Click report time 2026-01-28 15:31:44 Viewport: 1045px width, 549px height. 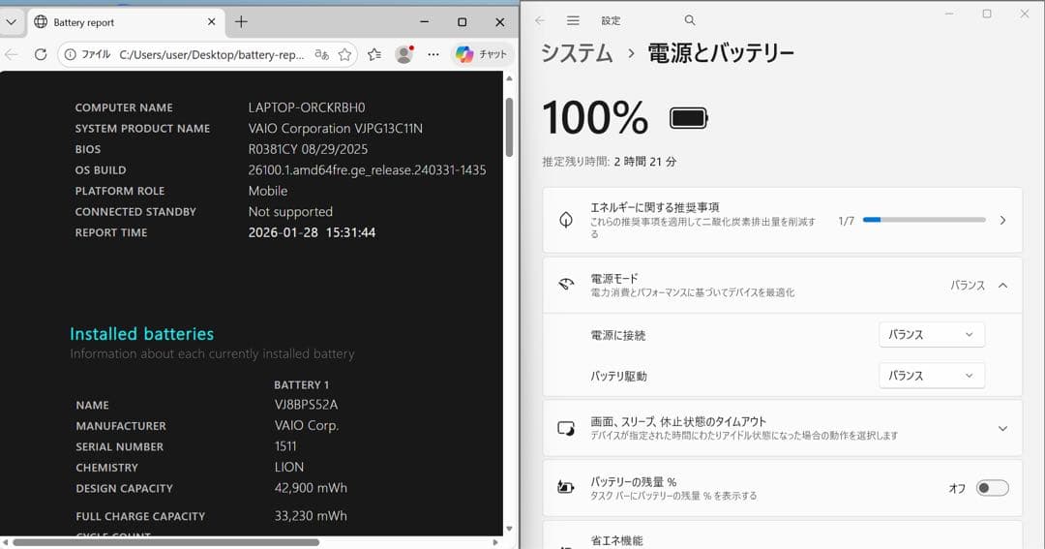312,232
